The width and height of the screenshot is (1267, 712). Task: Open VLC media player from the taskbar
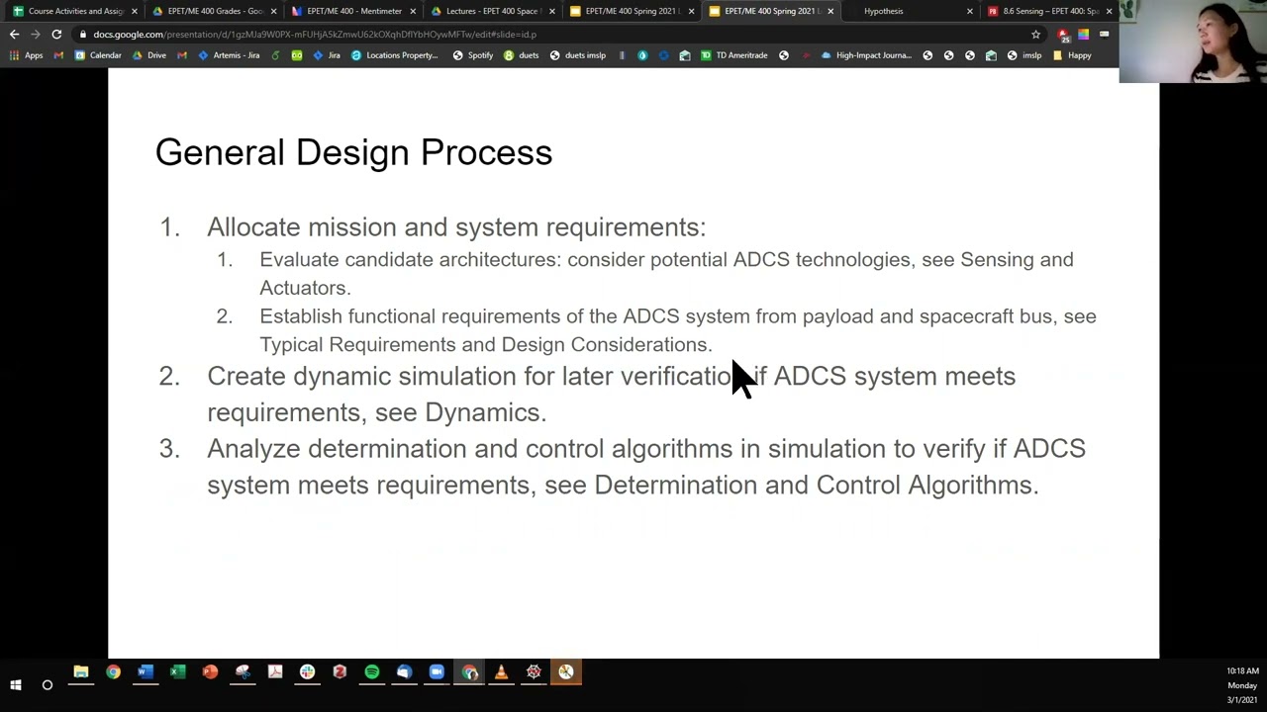coord(501,672)
